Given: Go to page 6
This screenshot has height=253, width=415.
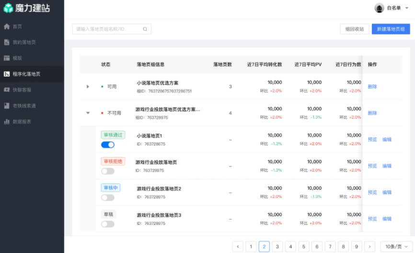Looking at the screenshot, I should pos(317,247).
